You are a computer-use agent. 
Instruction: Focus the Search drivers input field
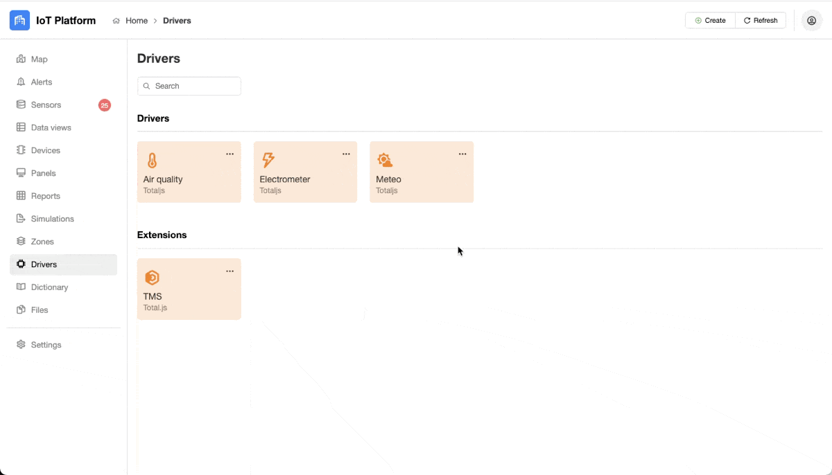(194, 86)
